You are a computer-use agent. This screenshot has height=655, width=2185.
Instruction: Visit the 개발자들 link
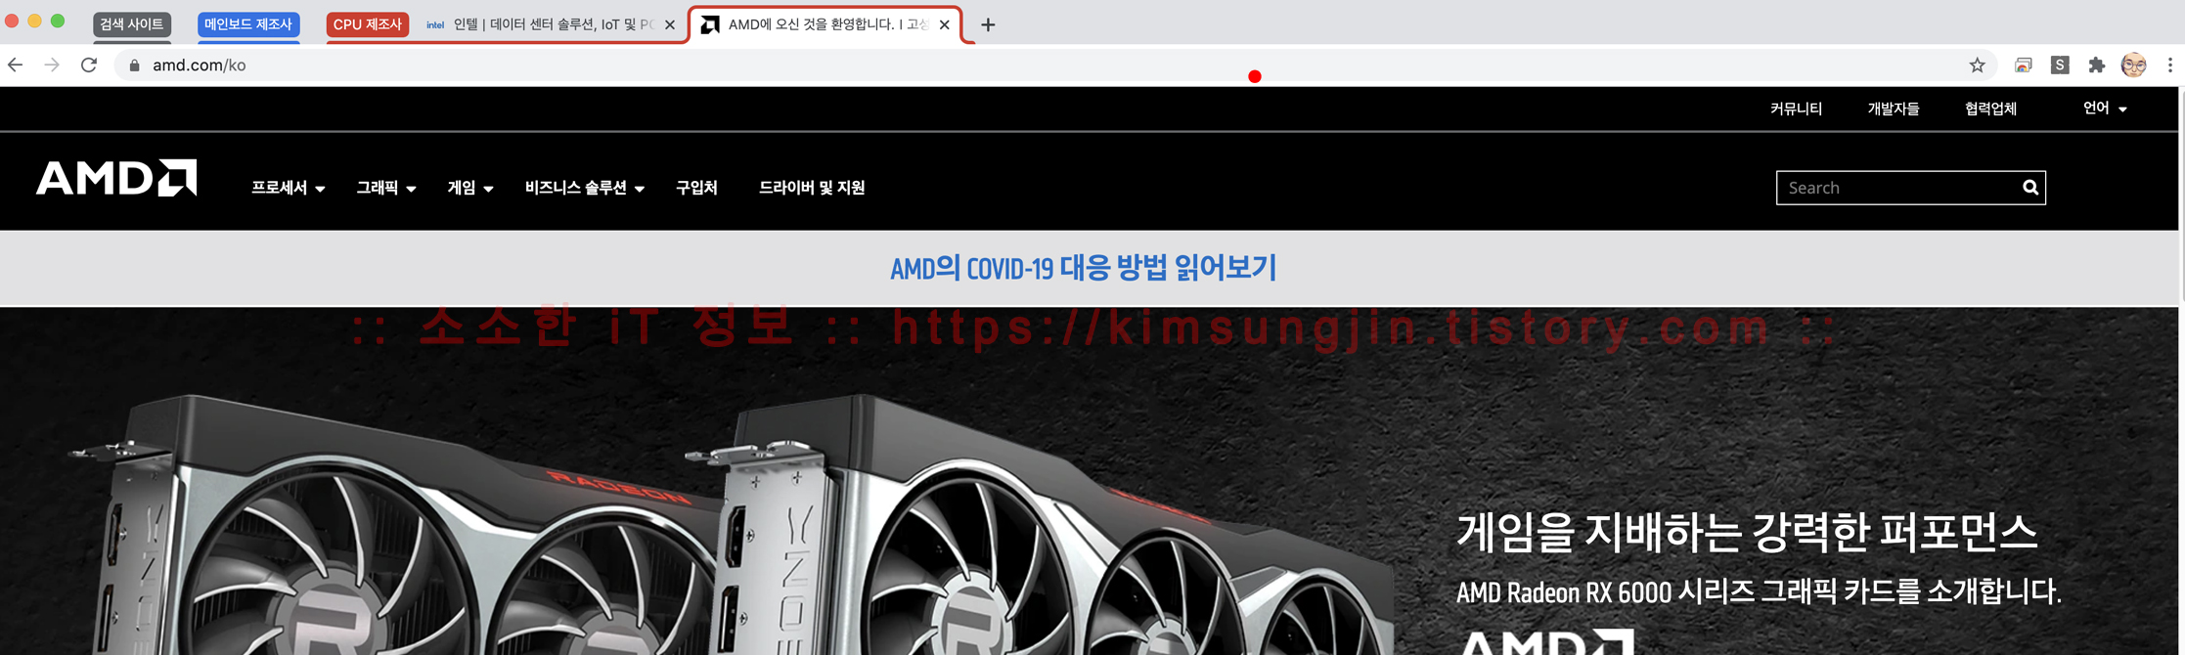click(1893, 109)
